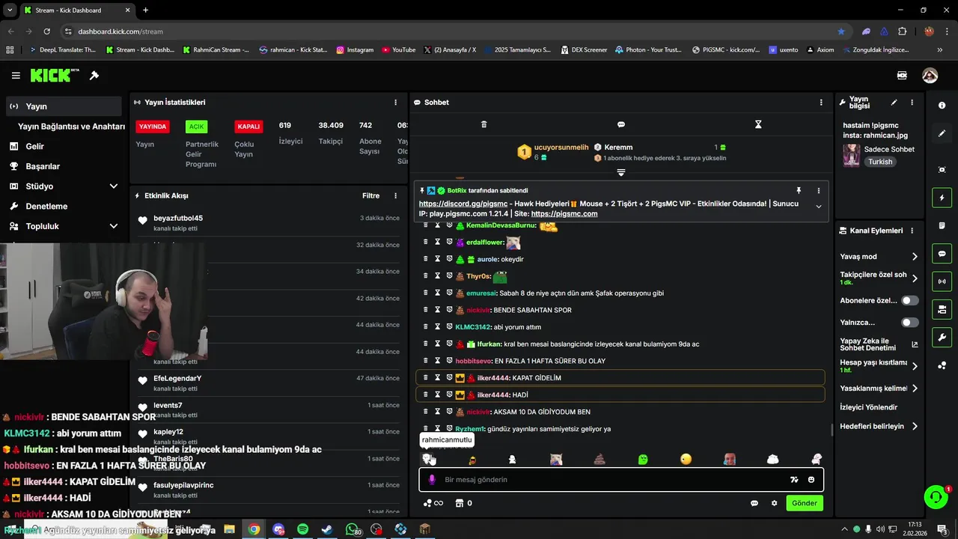This screenshot has height=539, width=958.
Task: Click the speech bubble icon in Sohbet toolbar
Action: click(x=621, y=124)
